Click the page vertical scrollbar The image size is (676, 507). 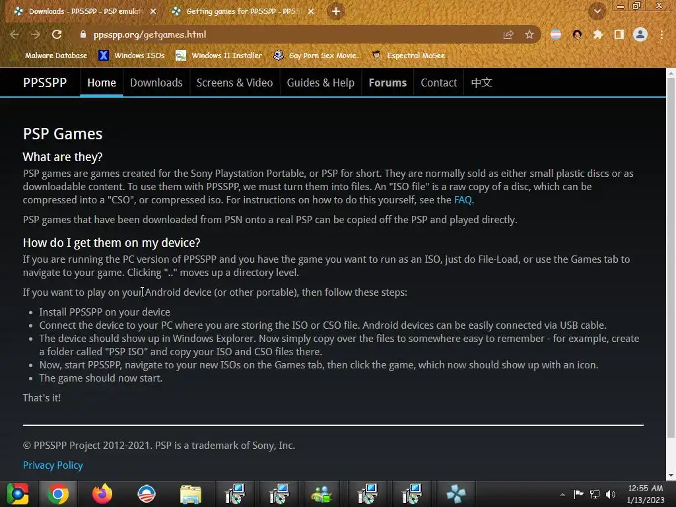[671, 259]
